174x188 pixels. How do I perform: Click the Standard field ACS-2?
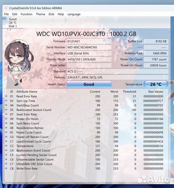pos(117,71)
